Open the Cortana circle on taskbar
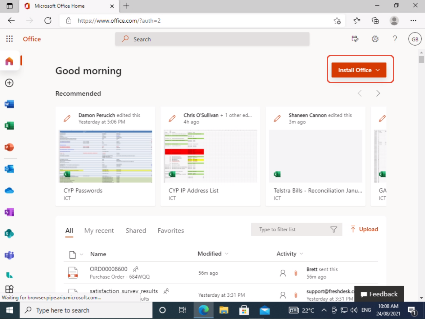Image resolution: width=425 pixels, height=319 pixels. coord(162,310)
